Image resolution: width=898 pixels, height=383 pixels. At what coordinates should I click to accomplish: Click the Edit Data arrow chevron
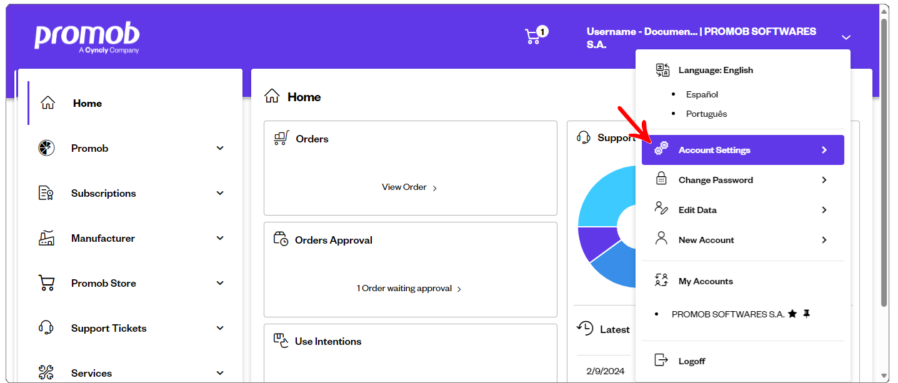824,210
